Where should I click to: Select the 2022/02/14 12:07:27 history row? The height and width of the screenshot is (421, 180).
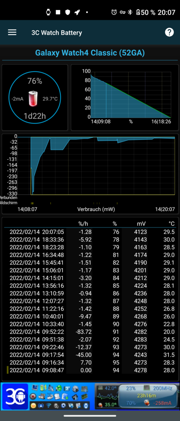(90, 301)
